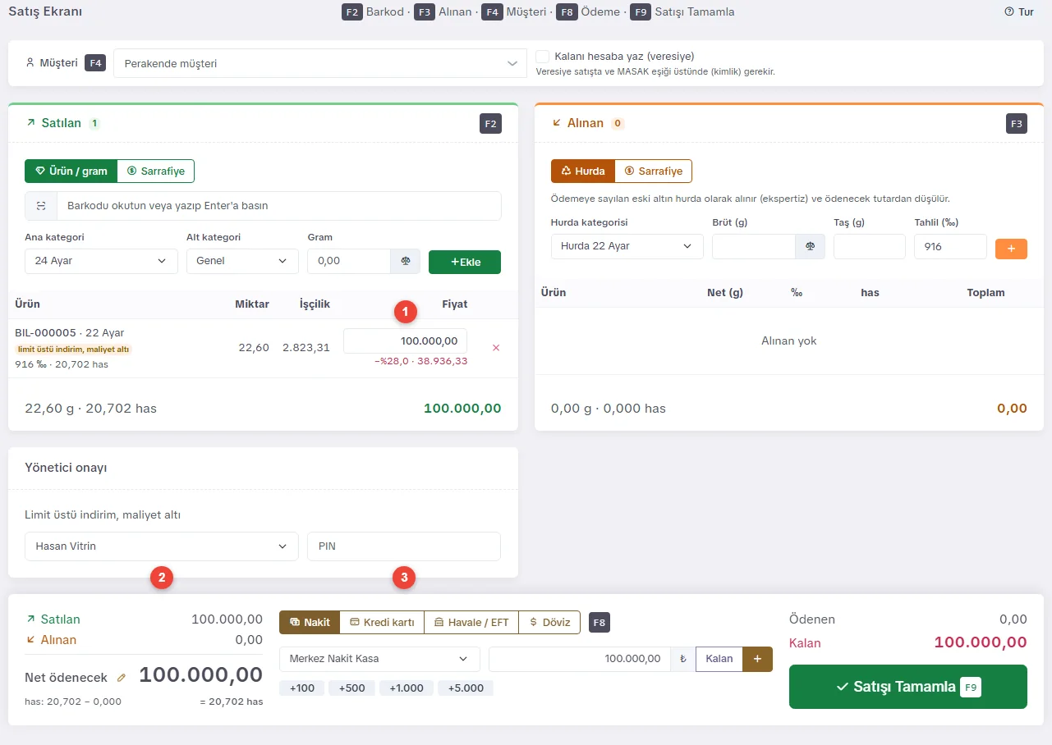This screenshot has height=745, width=1052.
Task: Remove the BIL-000005 row with red X
Action: click(495, 348)
